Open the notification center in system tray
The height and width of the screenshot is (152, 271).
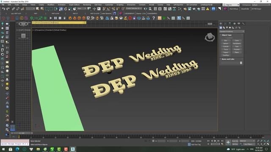point(266,149)
